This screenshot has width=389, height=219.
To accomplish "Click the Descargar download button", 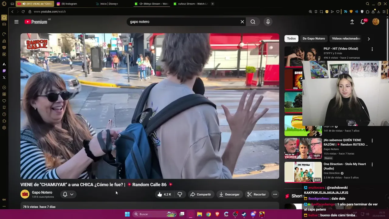I will [x=229, y=194].
